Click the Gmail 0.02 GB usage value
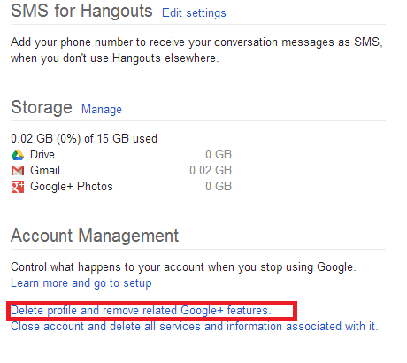 [211, 171]
